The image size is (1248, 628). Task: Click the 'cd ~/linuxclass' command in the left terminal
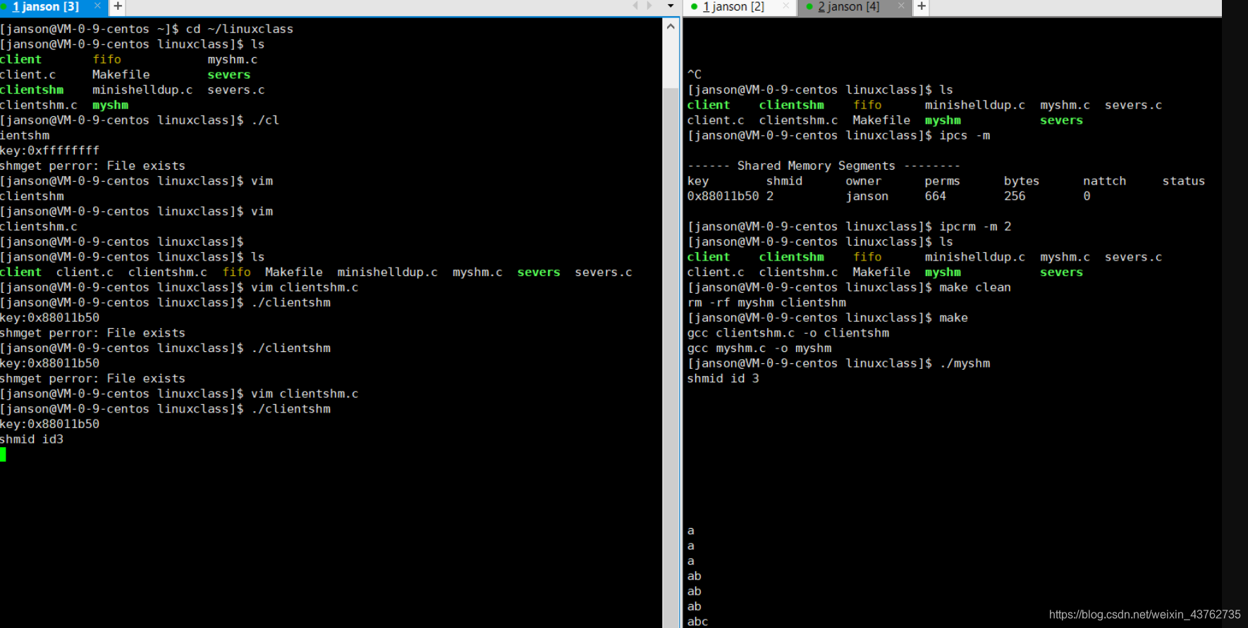pos(240,29)
